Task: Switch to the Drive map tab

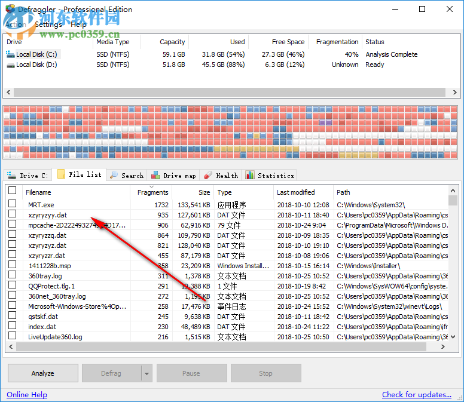Action: click(174, 175)
